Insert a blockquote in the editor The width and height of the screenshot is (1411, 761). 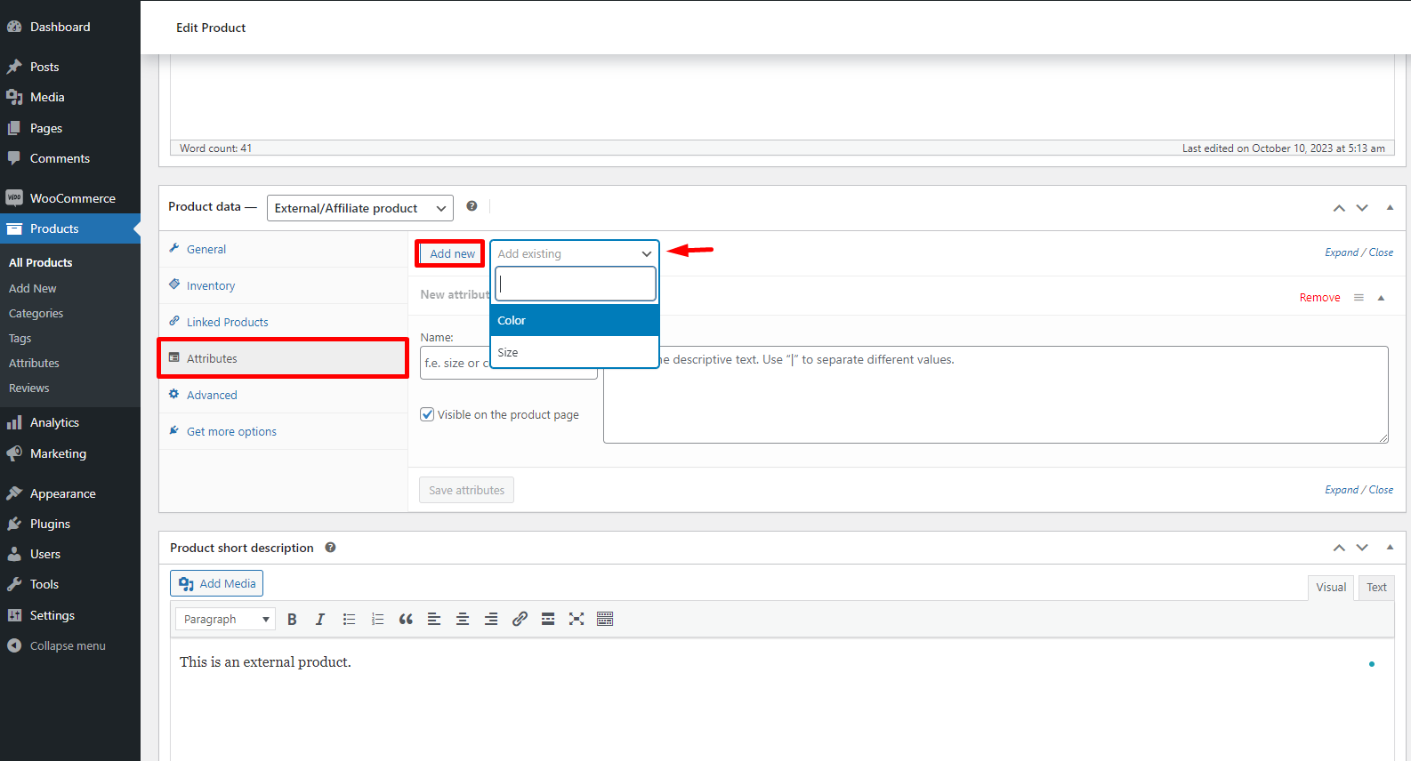406,619
